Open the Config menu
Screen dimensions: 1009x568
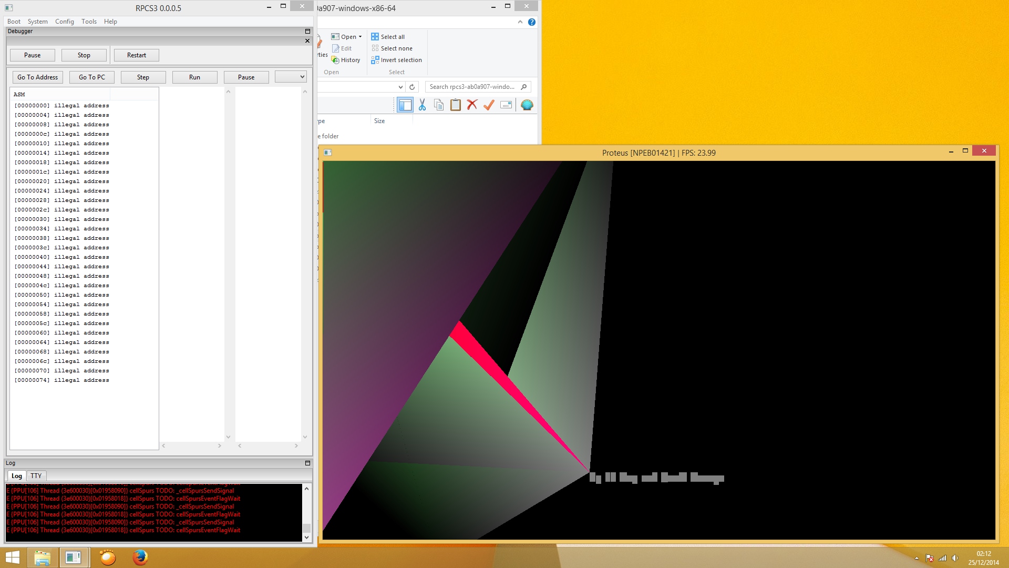pos(64,22)
